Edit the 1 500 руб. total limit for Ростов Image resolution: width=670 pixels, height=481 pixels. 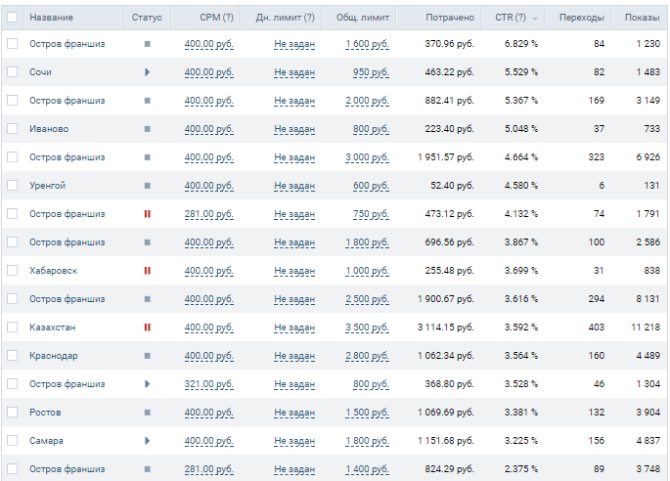368,413
